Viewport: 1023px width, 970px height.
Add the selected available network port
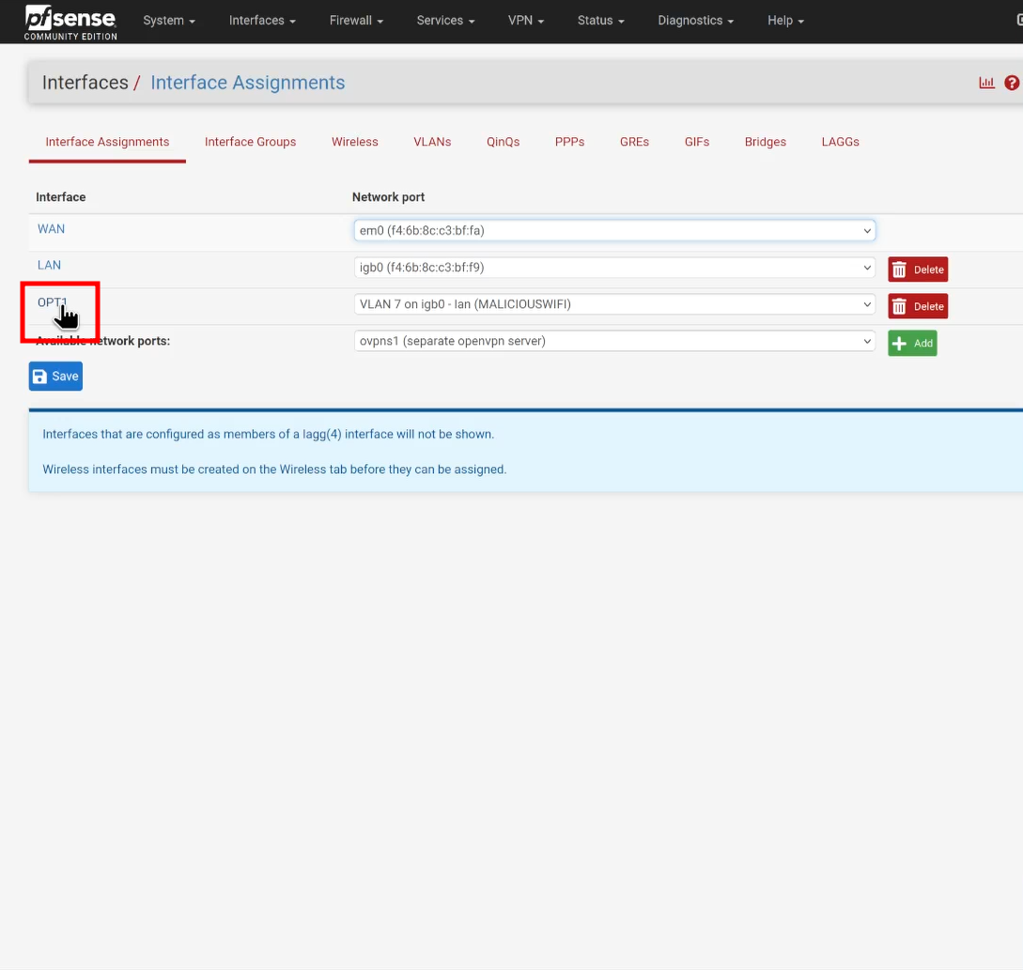(x=912, y=343)
